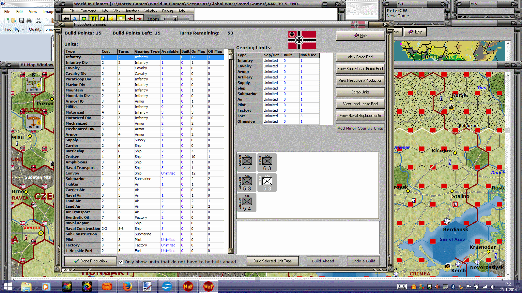522x293 pixels.
Task: Click View Build Ahead Force Pool button
Action: pyautogui.click(x=360, y=69)
